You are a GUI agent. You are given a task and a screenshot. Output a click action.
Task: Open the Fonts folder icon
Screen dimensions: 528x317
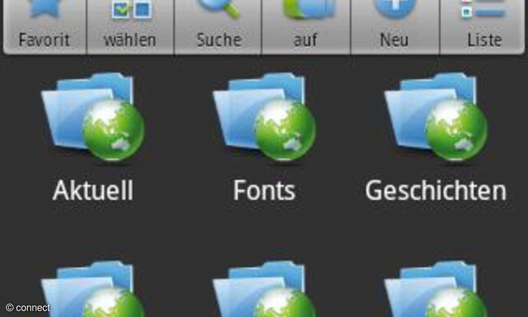[x=264, y=117]
